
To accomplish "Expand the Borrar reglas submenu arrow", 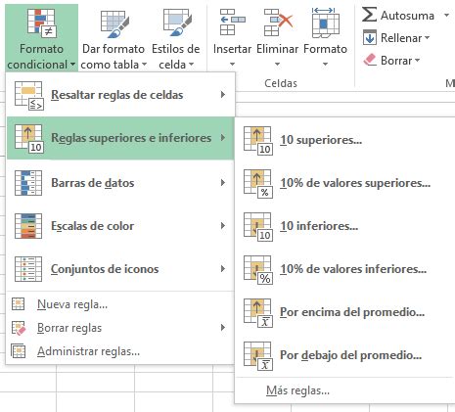I will (223, 328).
